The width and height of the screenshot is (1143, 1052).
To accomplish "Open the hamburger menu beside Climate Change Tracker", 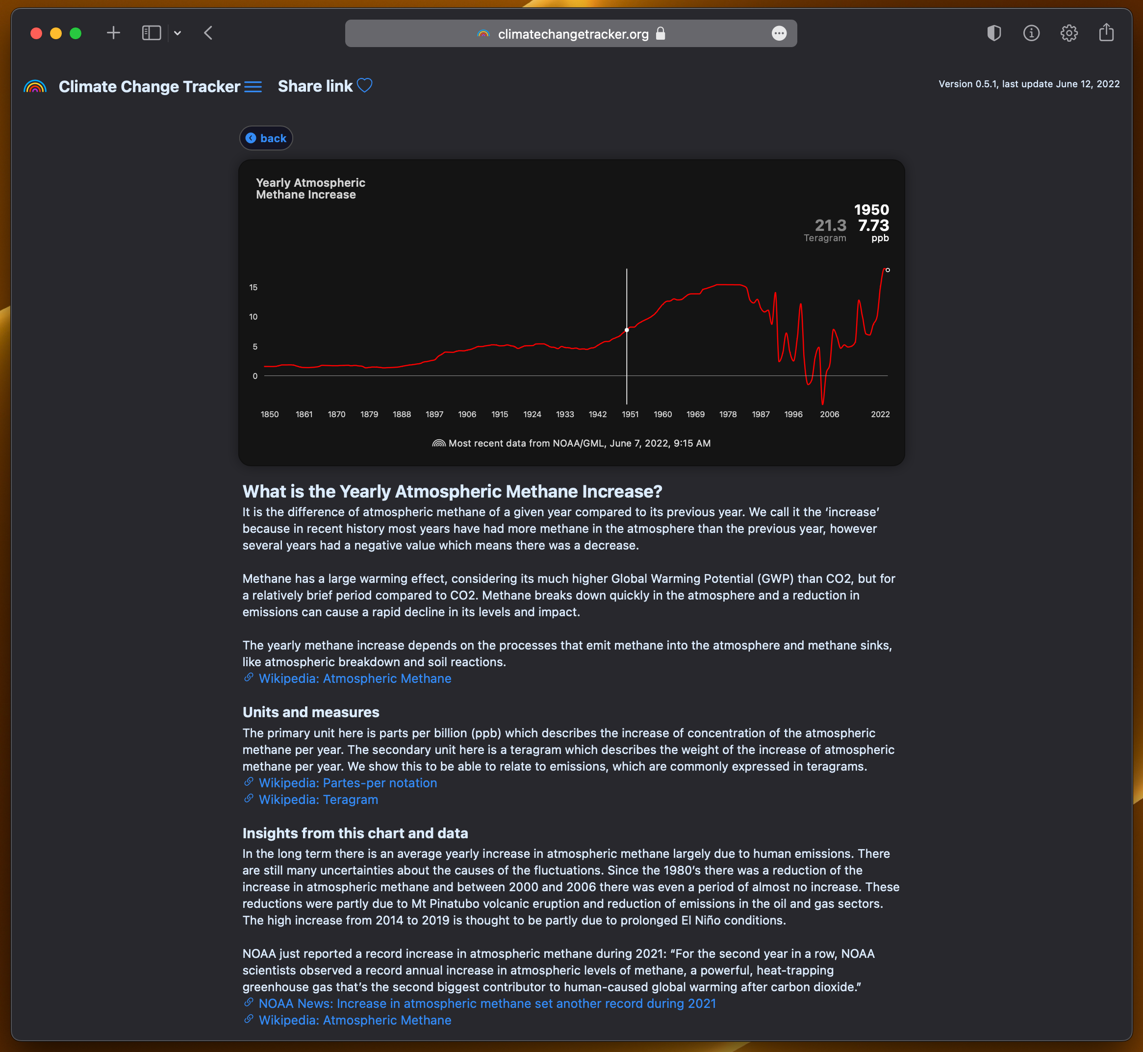I will coord(253,87).
